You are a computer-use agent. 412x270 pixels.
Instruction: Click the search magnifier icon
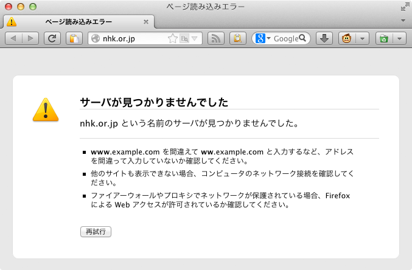click(302, 38)
